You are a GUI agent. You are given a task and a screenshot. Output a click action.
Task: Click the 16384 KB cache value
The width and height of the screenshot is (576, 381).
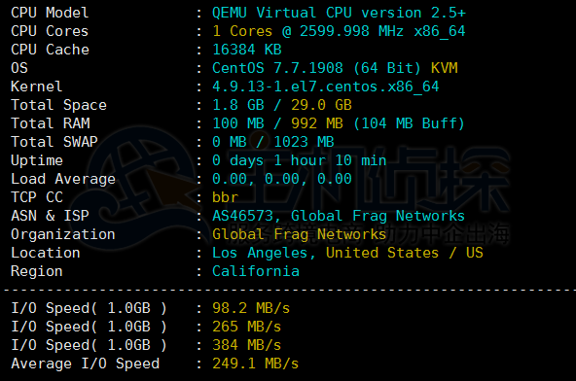247,50
